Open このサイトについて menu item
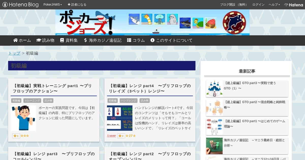 pos(172,40)
